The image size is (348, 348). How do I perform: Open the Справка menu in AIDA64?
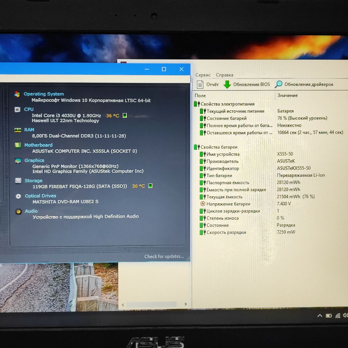coord(225,75)
